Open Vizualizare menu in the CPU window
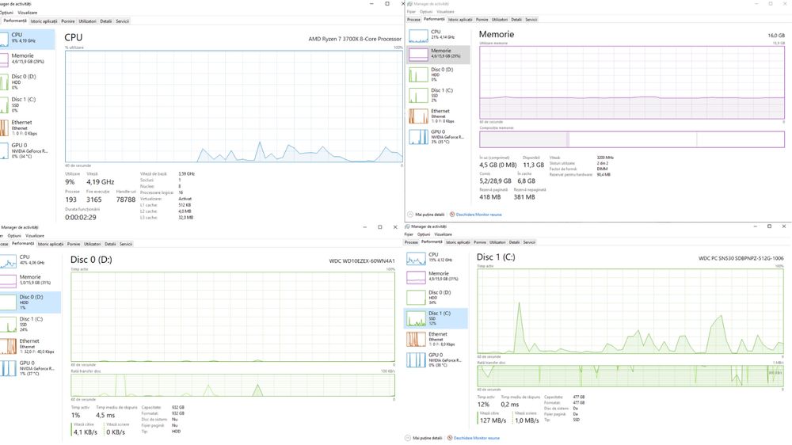Screen dimensions: 792x445 click(27, 13)
